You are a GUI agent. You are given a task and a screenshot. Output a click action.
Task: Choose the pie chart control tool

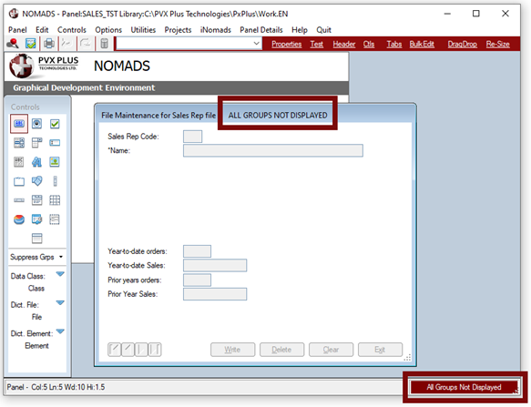pos(19,219)
